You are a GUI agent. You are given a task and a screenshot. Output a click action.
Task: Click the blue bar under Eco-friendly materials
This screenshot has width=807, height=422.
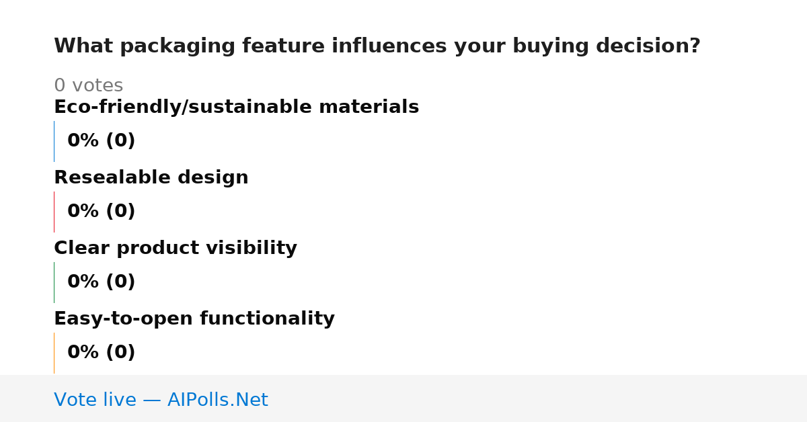[x=54, y=141]
